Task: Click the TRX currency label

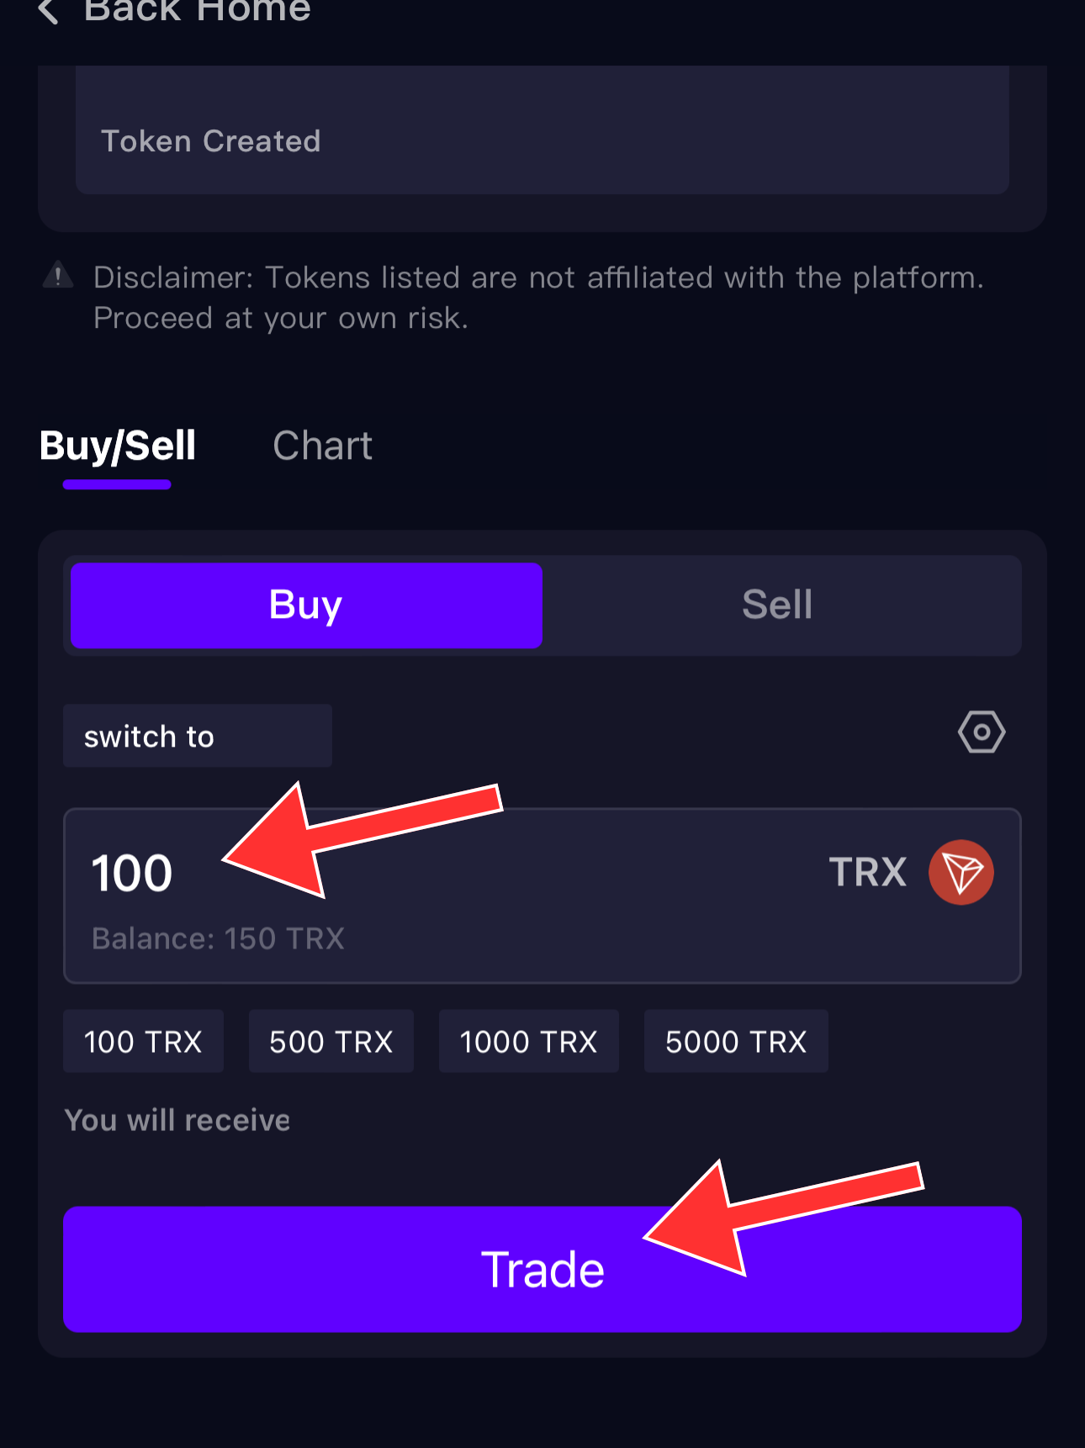Action: pos(867,872)
